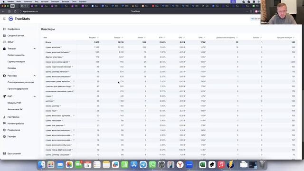Viewport: 304px width, 171px height.
Task: Select the сумка тренд 2026 женская row
Action: [170, 150]
